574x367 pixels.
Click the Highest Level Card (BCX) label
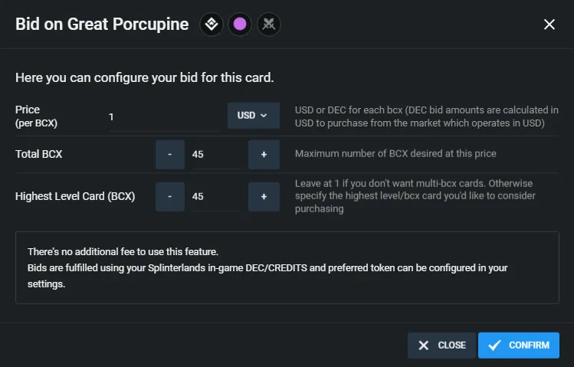75,196
